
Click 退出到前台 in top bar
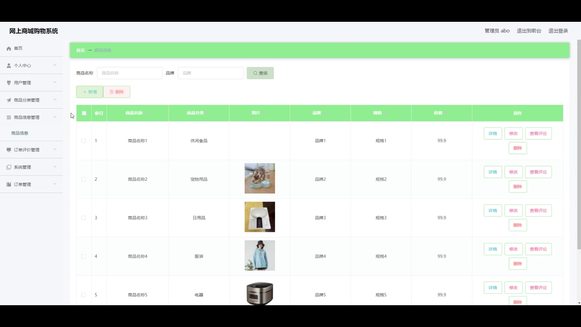click(529, 31)
